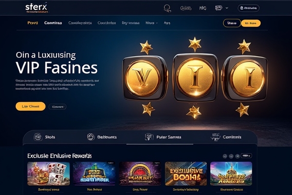This screenshot has width=292, height=195.
Task: Click the third small round carousel icon
Action: click(237, 156)
